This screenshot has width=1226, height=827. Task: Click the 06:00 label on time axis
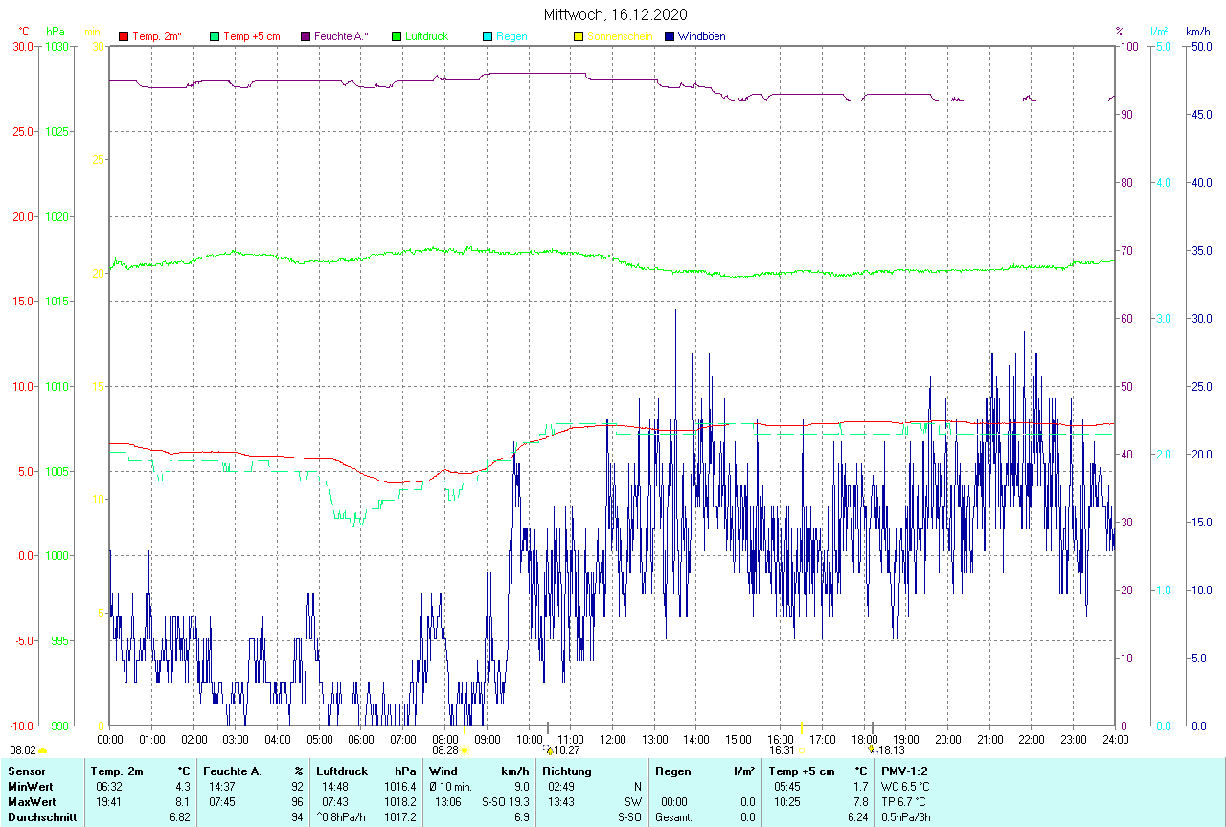click(x=361, y=740)
